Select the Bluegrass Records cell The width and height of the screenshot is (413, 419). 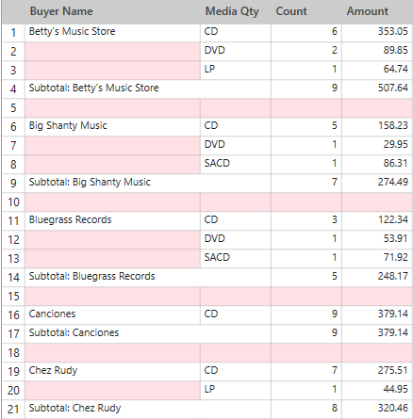112,221
